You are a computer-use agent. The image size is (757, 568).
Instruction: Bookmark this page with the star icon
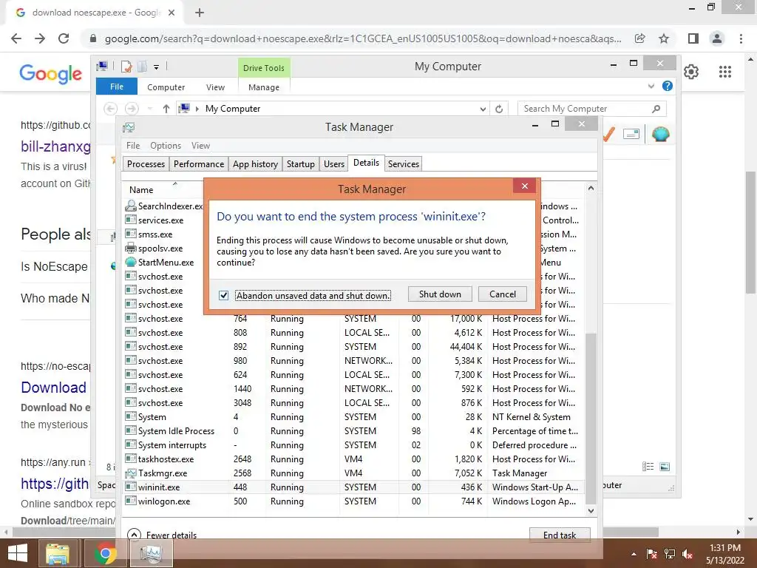(x=664, y=38)
